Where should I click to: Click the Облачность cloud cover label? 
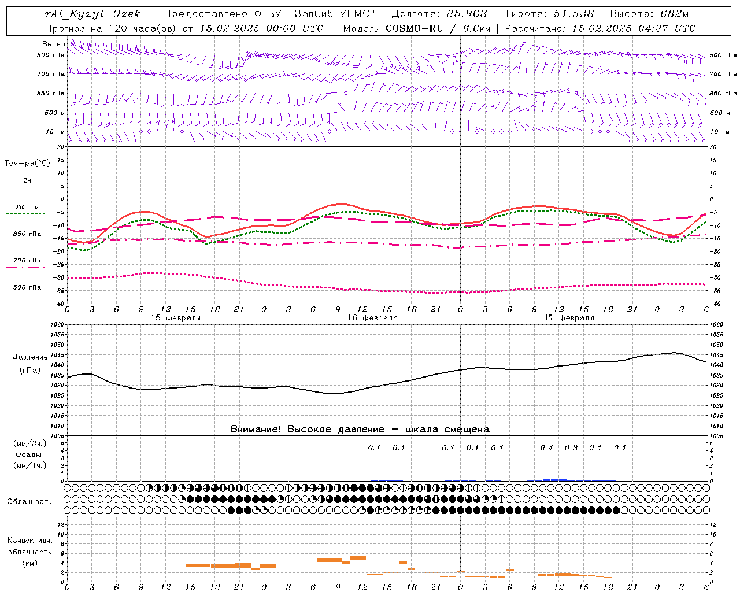click(x=29, y=501)
